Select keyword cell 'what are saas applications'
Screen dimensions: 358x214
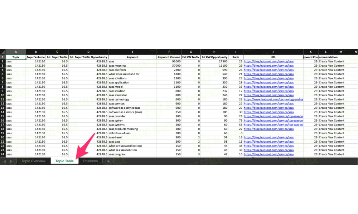pos(132,146)
